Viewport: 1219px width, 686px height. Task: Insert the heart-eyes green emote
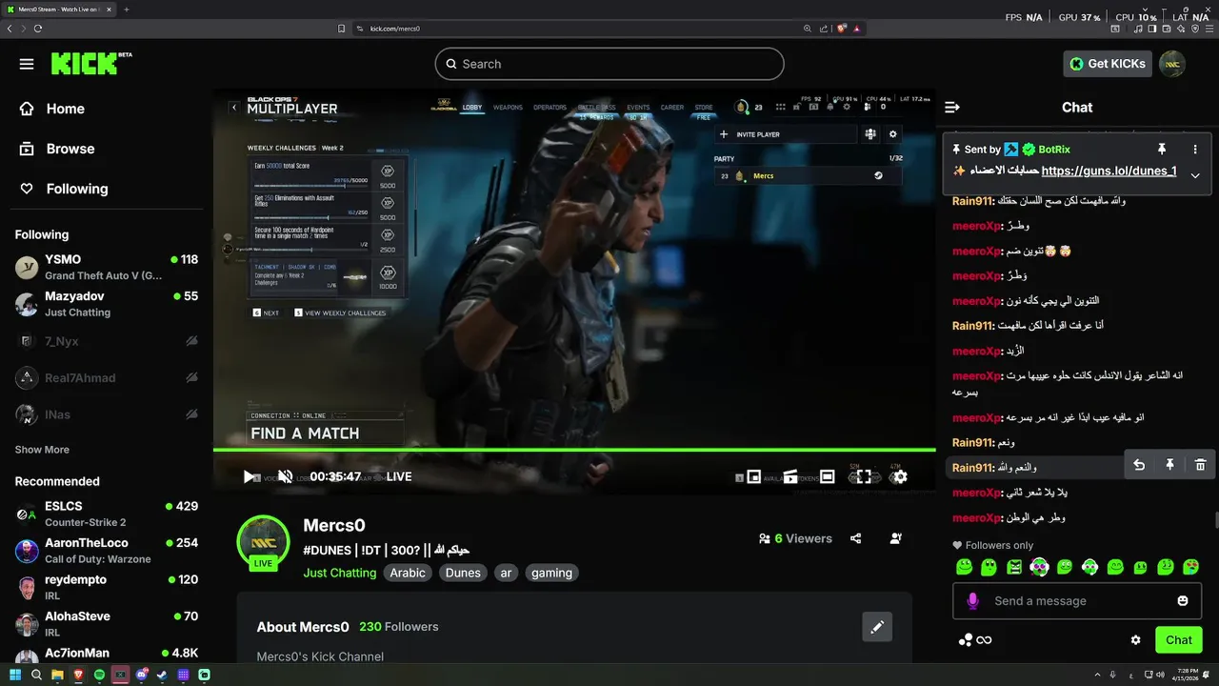tap(1190, 567)
